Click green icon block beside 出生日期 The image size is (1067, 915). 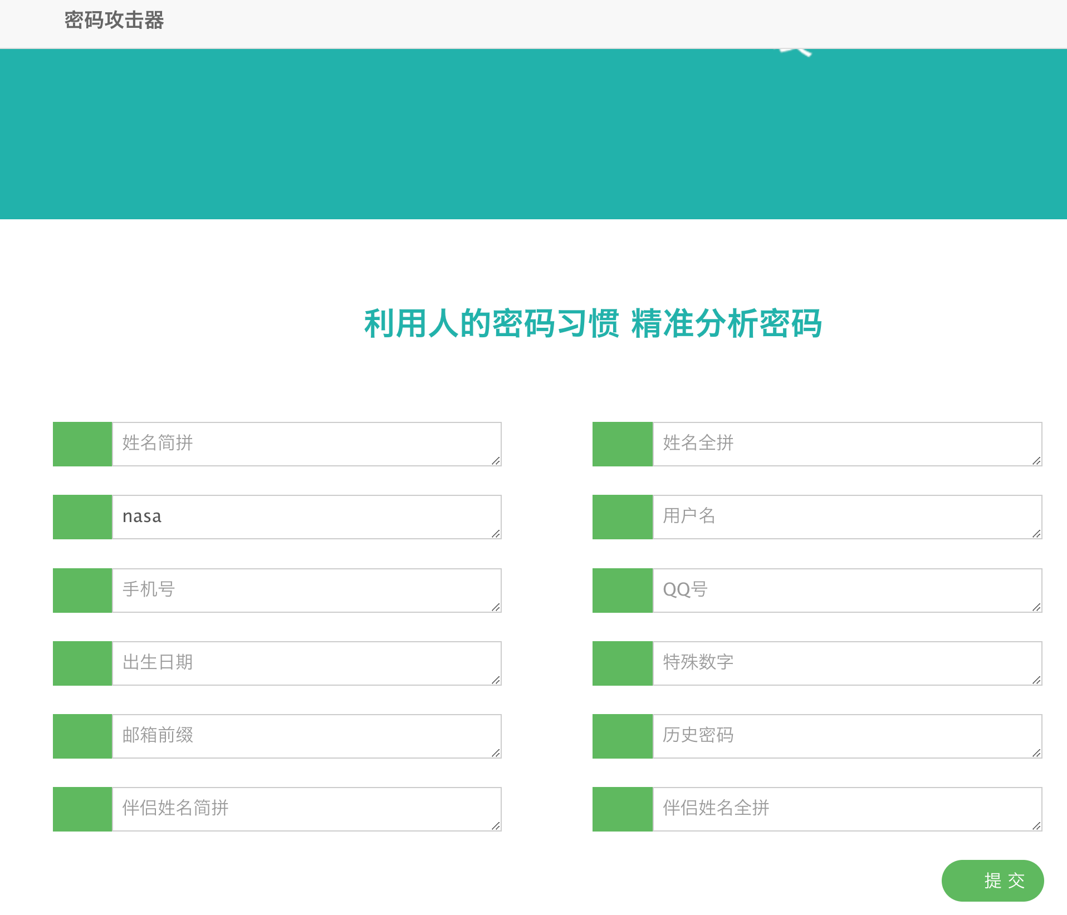pos(82,663)
